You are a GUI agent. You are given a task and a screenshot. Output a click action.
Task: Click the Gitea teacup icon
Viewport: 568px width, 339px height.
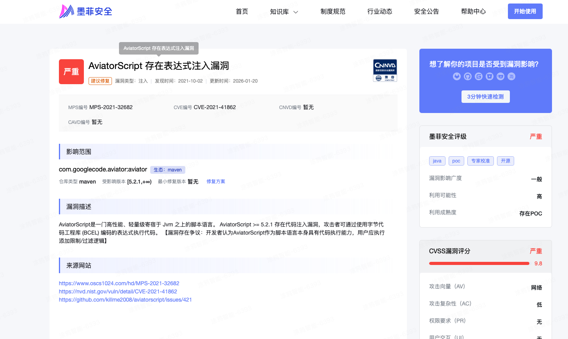tap(501, 76)
